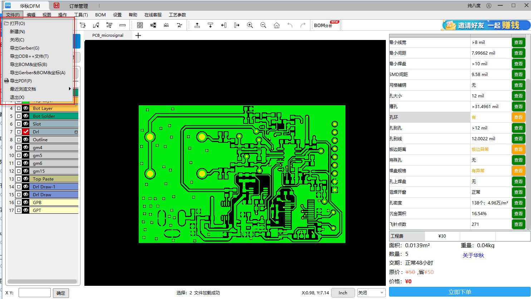The width and height of the screenshot is (531, 299).
Task: Click the home view icon
Action: pos(276,25)
